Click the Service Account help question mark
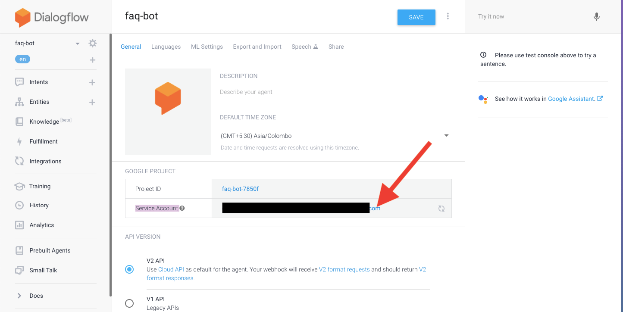 [x=182, y=208]
